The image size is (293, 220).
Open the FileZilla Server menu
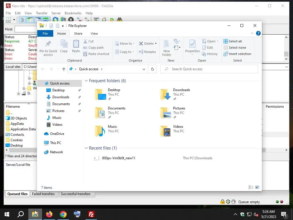(x=56, y=13)
